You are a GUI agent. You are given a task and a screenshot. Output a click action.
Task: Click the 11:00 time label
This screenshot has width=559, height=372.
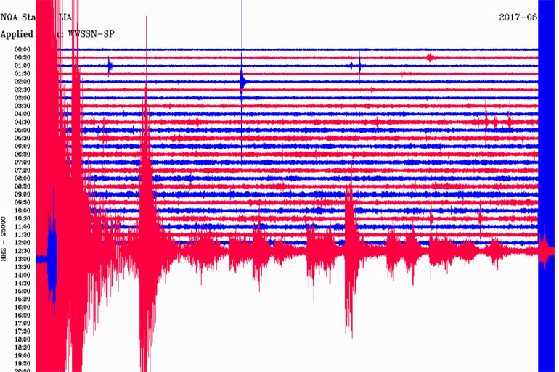(x=22, y=226)
